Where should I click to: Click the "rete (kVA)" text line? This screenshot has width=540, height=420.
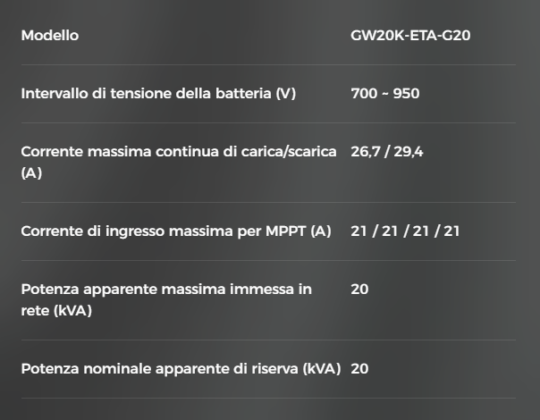[56, 309]
